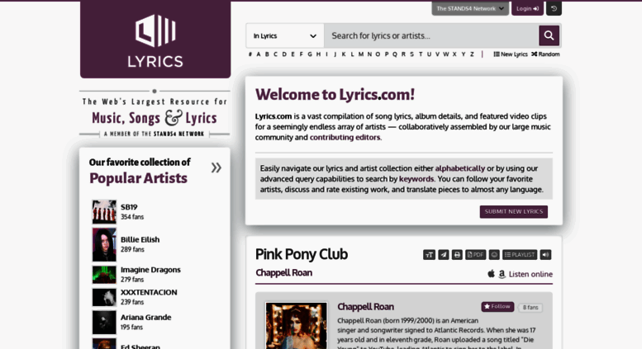This screenshot has height=349, width=642.
Task: Open the history icon beside Login
Action: (x=554, y=8)
